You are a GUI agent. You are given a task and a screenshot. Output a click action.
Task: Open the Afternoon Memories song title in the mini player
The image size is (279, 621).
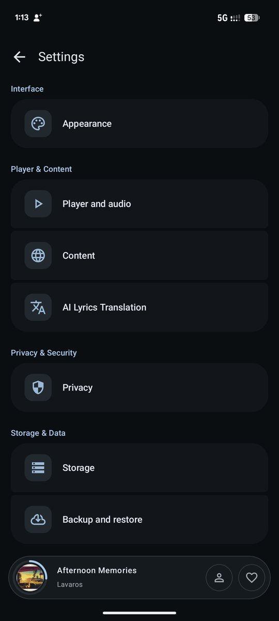tap(97, 570)
